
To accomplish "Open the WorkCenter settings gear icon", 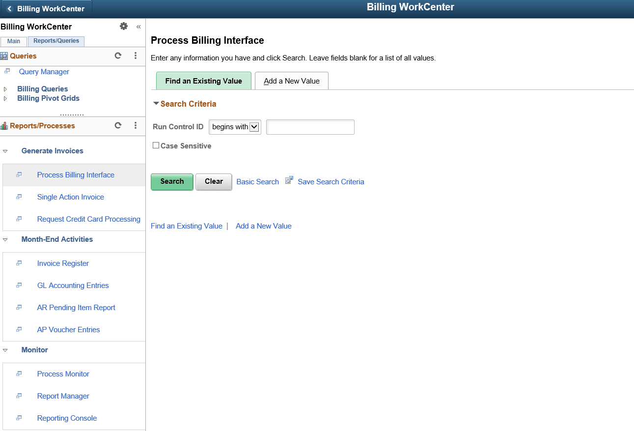I will (x=124, y=26).
